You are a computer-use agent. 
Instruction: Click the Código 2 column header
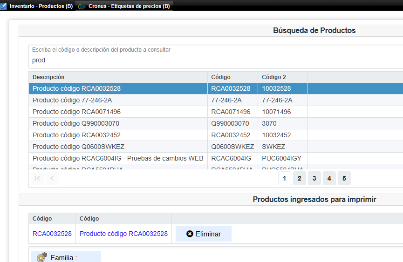click(x=274, y=77)
